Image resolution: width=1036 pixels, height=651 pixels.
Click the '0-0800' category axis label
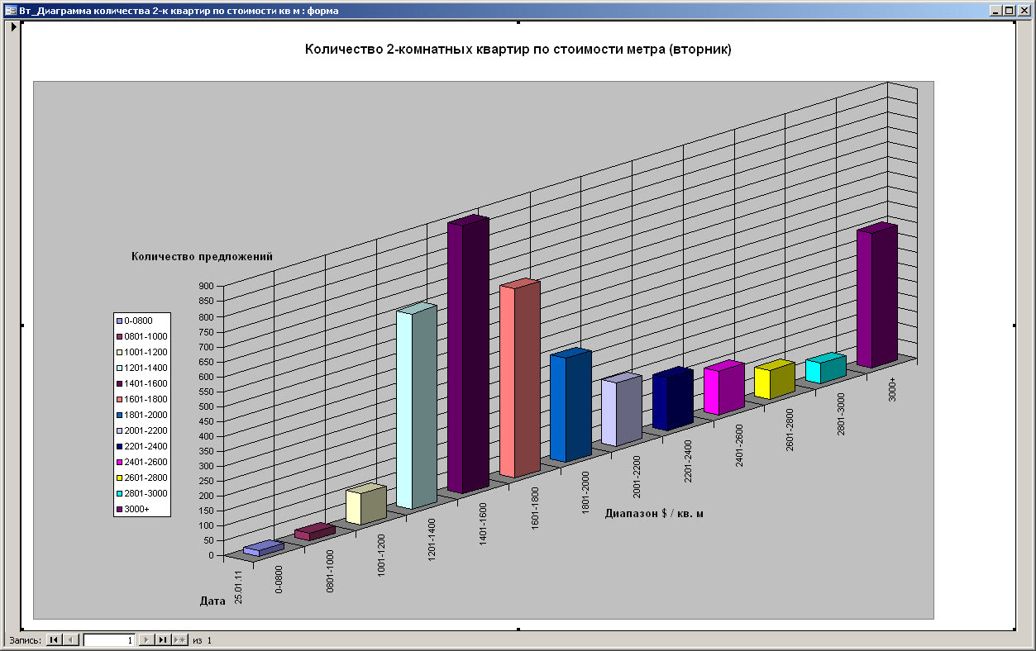pos(279,579)
